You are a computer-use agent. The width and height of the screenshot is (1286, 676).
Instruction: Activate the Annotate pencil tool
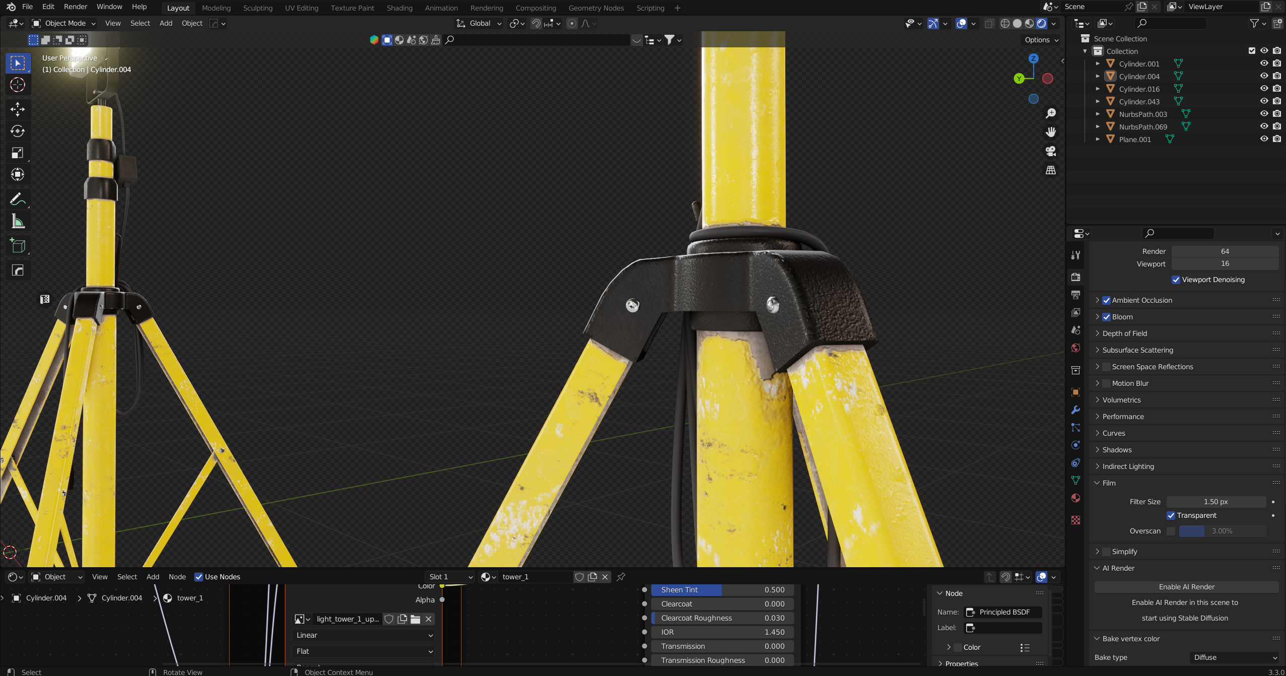click(18, 199)
